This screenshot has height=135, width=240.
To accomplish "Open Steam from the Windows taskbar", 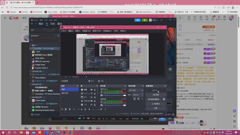I will click(x=52, y=132).
